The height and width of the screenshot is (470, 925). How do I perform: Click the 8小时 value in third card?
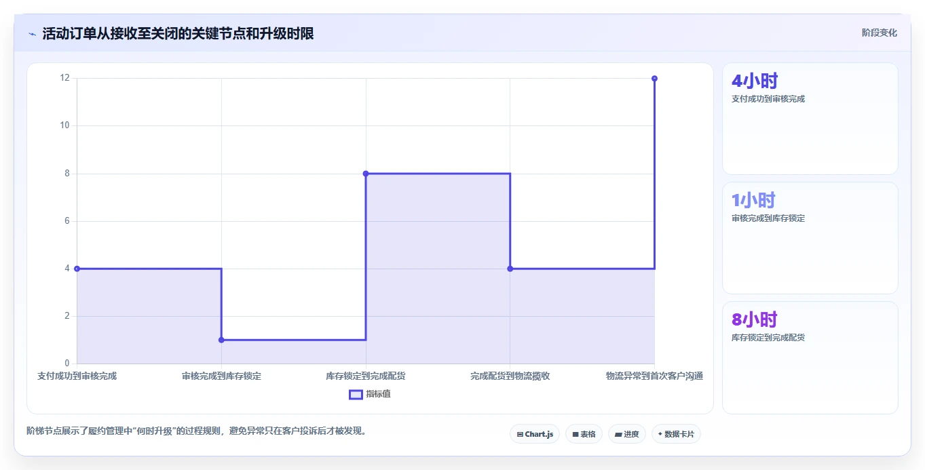pos(755,319)
